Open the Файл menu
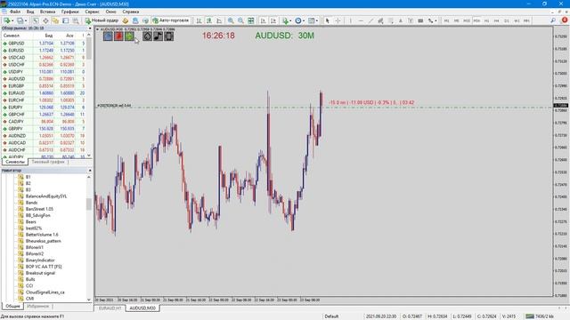Viewport: 570px width, 320px height. (15, 12)
